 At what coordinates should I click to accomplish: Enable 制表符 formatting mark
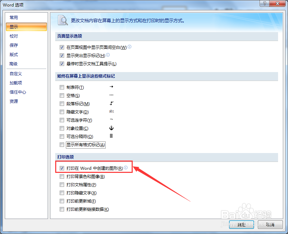click(x=62, y=87)
